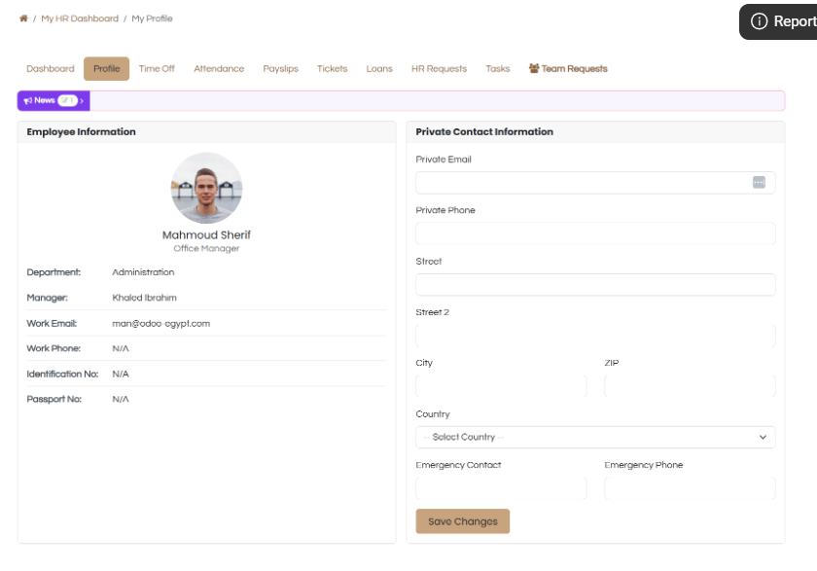Click the Private Contact Information heading
Viewport: 817px width, 571px height.
(484, 132)
